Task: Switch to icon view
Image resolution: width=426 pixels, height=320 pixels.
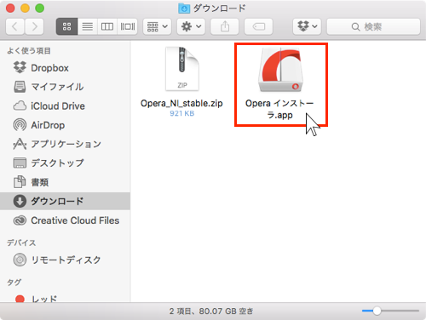Action: tap(66, 26)
